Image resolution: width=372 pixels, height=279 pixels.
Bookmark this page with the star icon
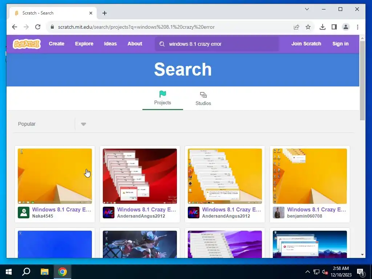click(x=308, y=27)
